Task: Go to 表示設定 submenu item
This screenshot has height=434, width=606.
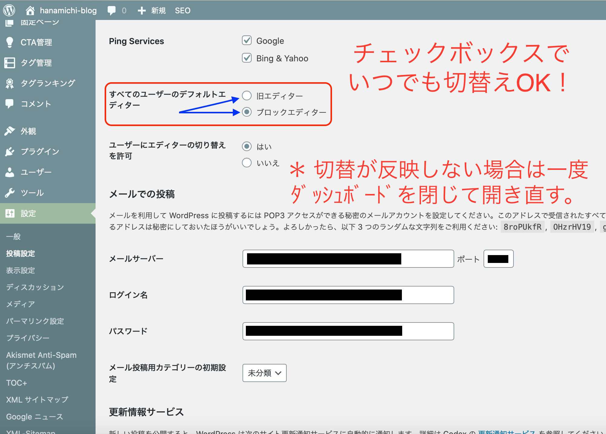Action: [21, 270]
